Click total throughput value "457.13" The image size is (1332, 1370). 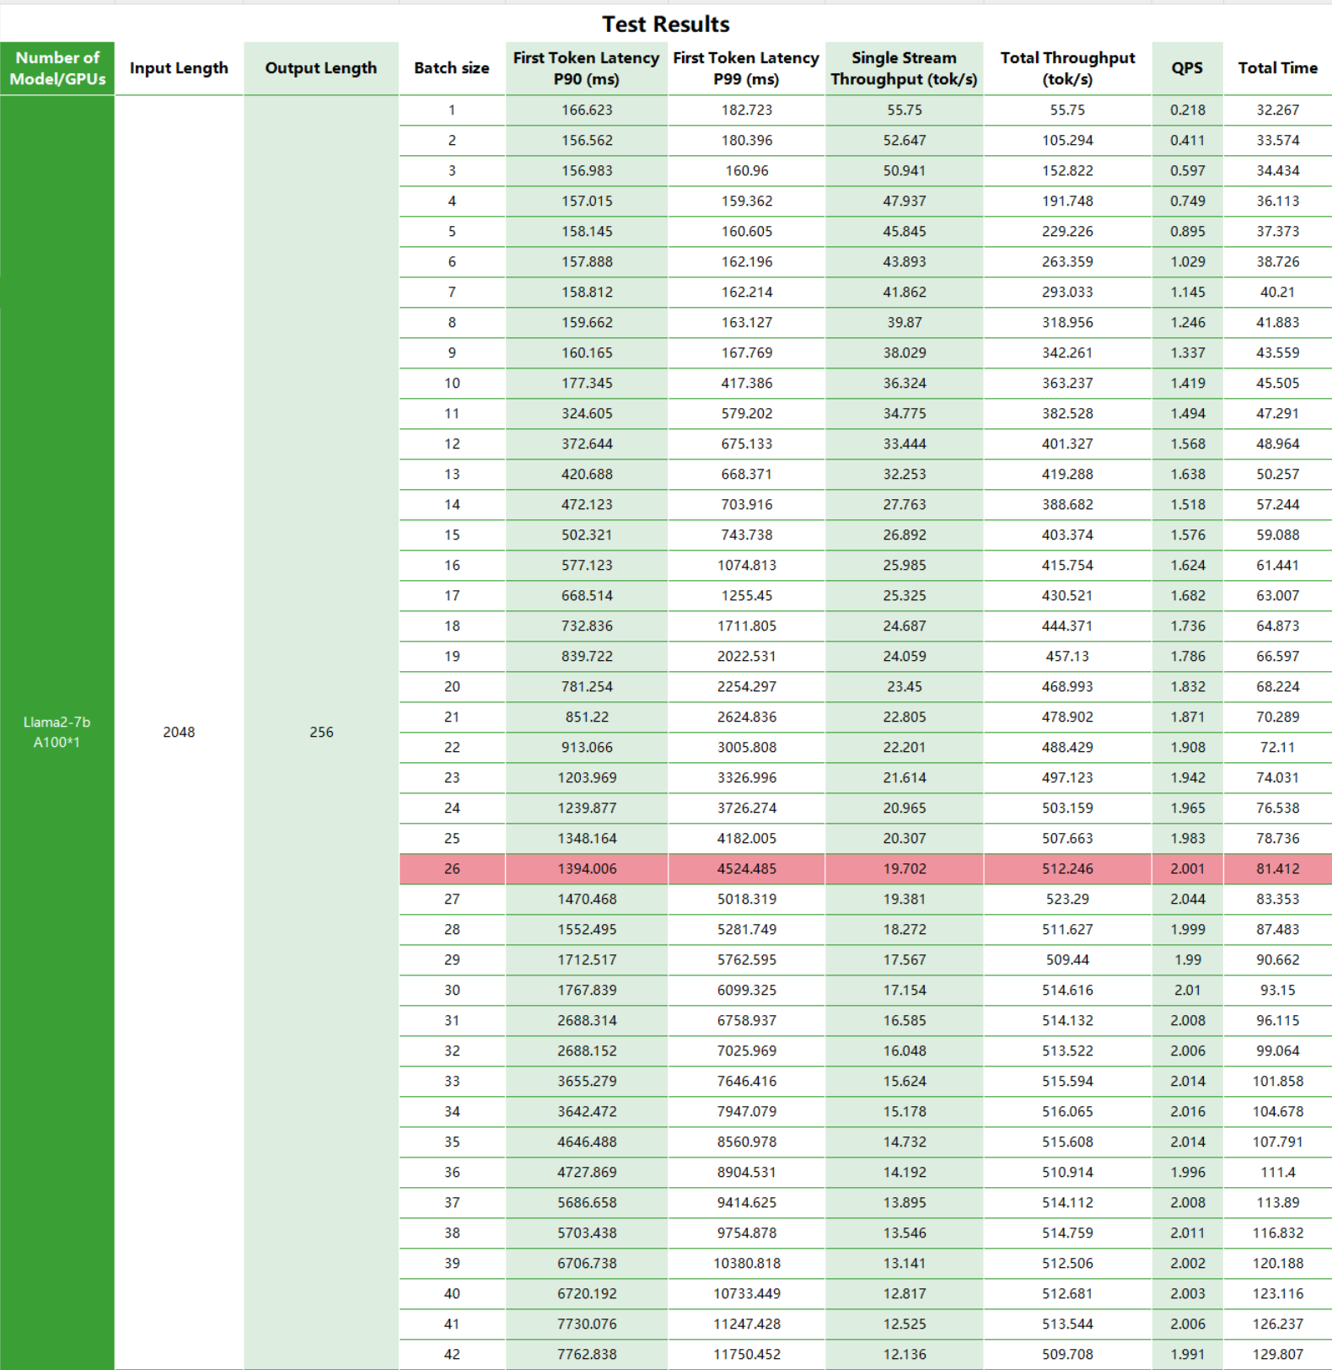1067,657
